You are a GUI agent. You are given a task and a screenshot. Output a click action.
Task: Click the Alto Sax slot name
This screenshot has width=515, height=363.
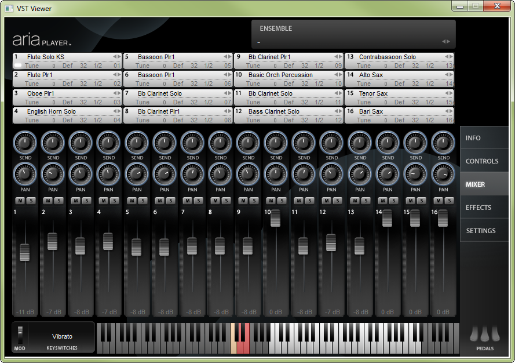click(x=371, y=75)
